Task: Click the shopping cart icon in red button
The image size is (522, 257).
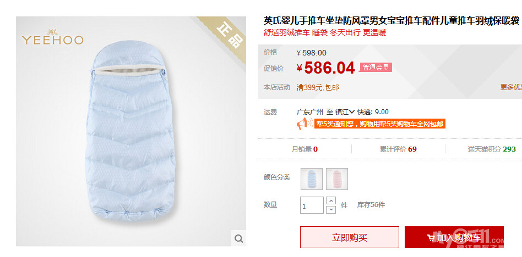Action: [x=431, y=238]
